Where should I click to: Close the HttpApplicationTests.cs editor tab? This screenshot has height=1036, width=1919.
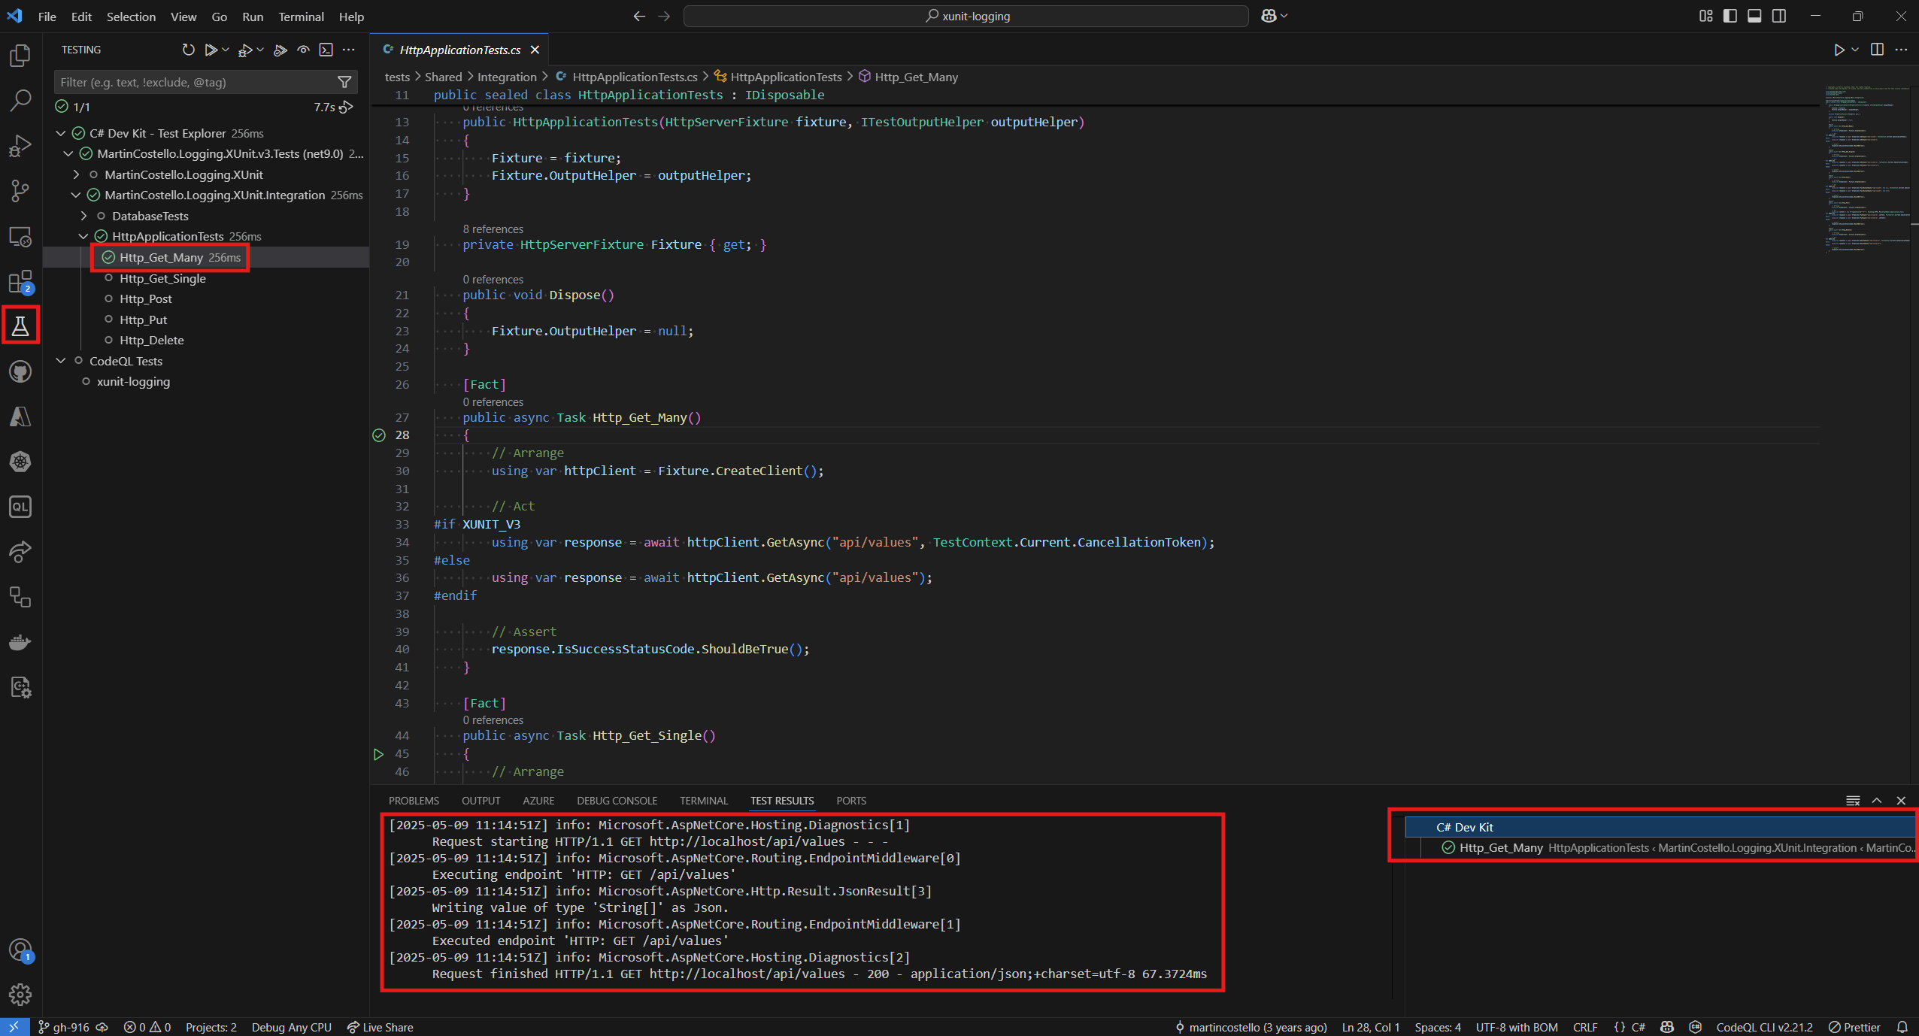pyautogui.click(x=535, y=50)
